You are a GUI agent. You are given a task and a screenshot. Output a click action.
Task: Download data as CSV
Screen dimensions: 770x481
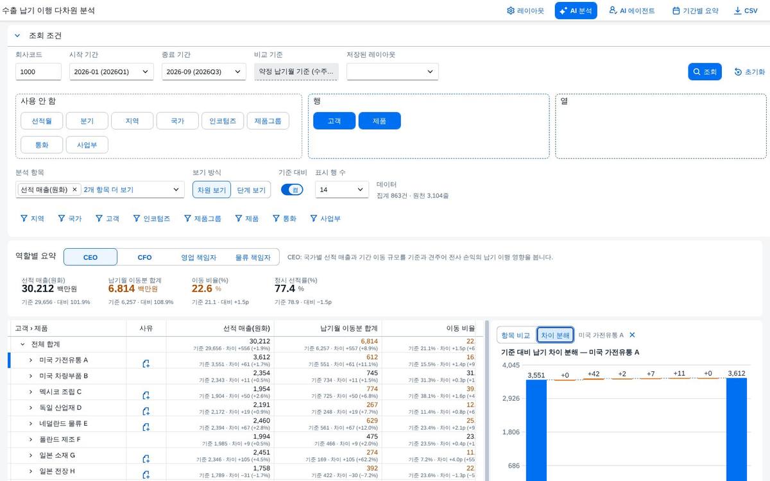pos(746,11)
